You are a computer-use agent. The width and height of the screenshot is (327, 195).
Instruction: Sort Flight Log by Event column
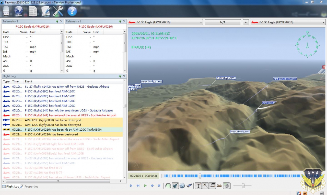(x=29, y=81)
